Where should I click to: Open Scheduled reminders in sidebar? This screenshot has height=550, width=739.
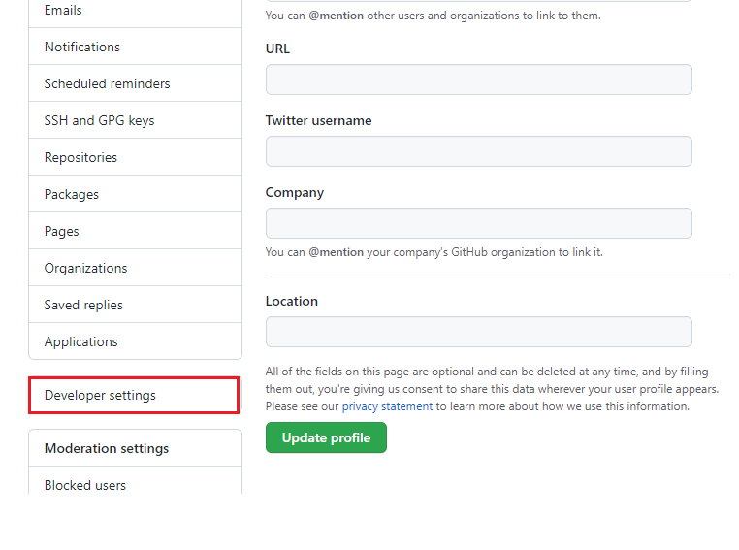pos(135,83)
